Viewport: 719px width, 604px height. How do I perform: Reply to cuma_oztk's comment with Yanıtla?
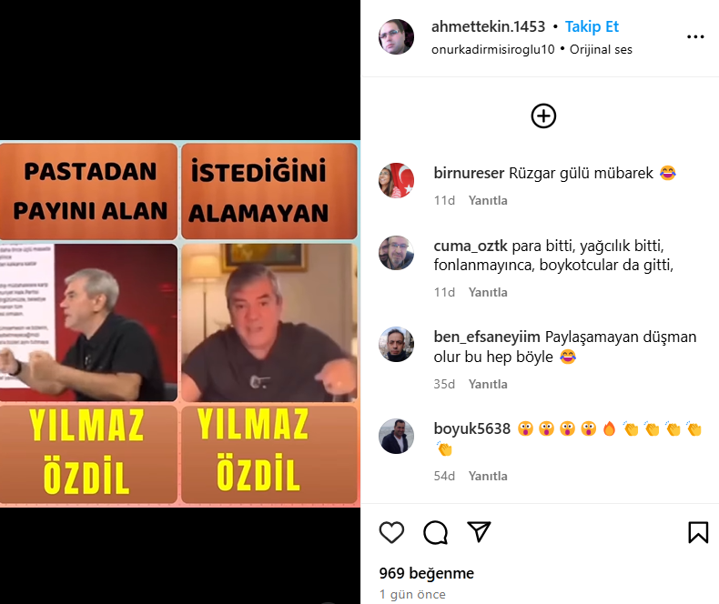point(488,292)
